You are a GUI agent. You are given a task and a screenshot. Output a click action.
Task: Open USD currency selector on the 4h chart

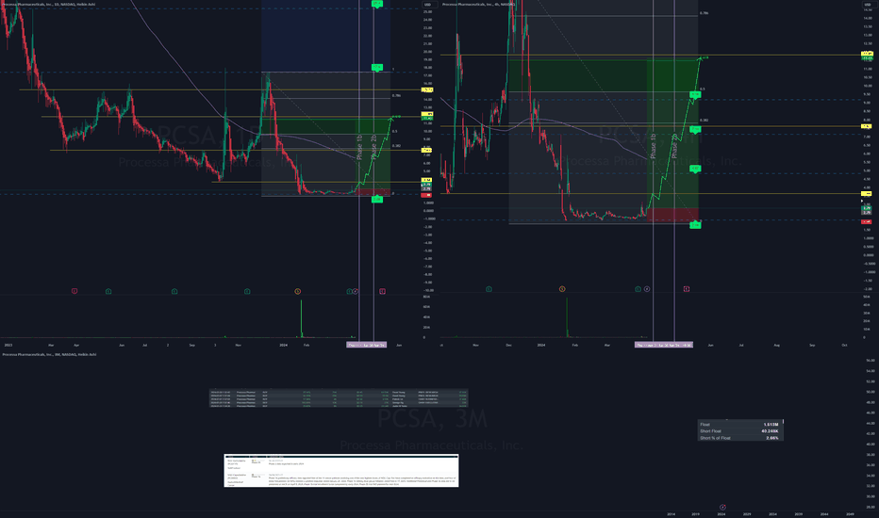(x=868, y=5)
